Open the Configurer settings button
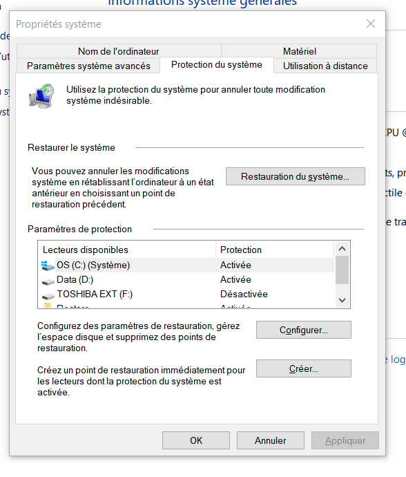This screenshot has width=406, height=477. [304, 330]
